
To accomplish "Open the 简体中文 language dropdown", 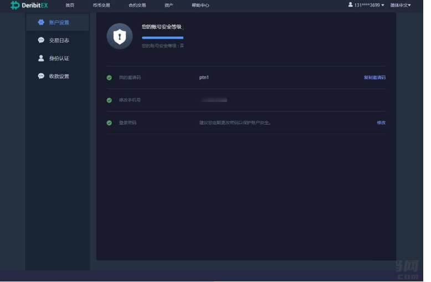I will pyautogui.click(x=401, y=5).
